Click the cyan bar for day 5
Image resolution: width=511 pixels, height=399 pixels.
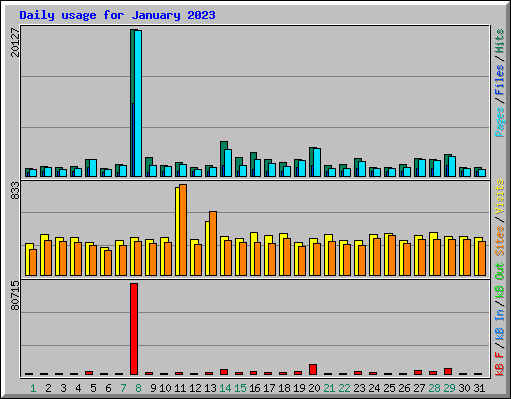point(93,168)
